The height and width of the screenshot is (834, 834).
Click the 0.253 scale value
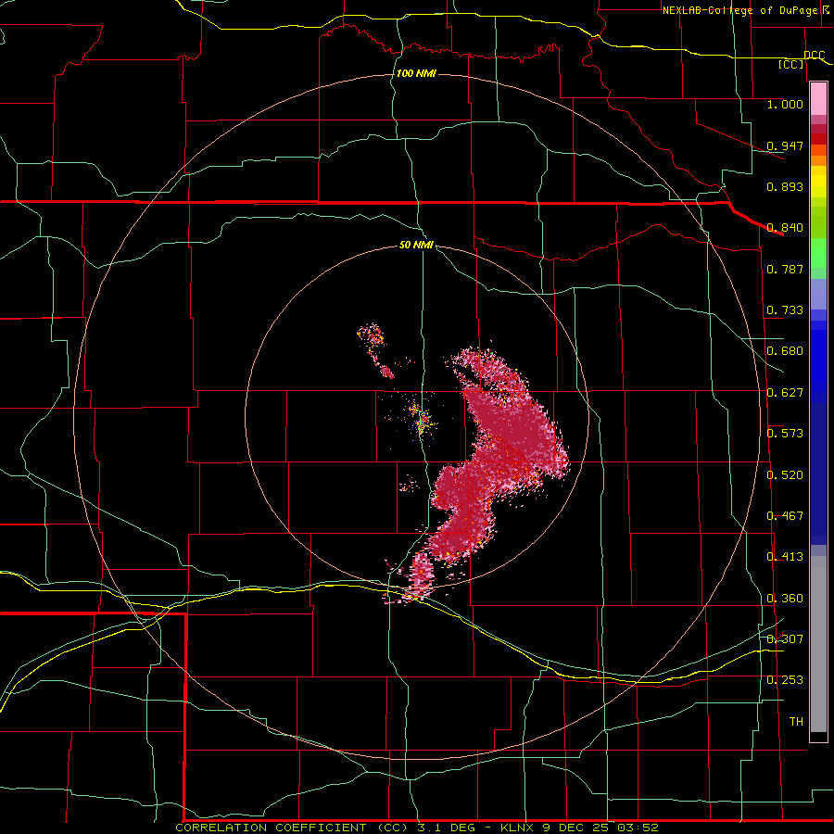785,680
